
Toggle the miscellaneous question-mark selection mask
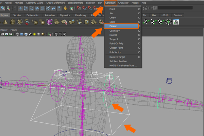click(59, 8)
